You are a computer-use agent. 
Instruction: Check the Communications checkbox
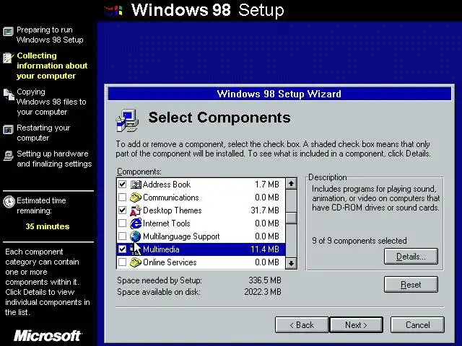[x=122, y=198]
